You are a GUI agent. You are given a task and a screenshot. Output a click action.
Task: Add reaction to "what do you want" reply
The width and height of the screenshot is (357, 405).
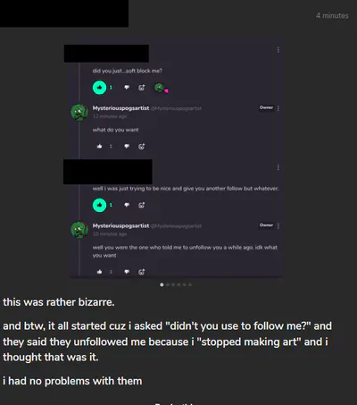142,147
